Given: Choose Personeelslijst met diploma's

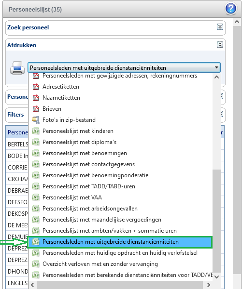Looking at the screenshot, I should tap(80, 142).
